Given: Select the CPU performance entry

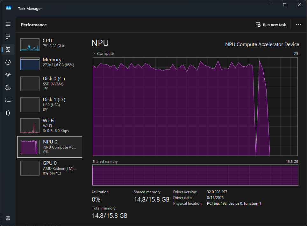Looking at the screenshot, I should (x=49, y=44).
